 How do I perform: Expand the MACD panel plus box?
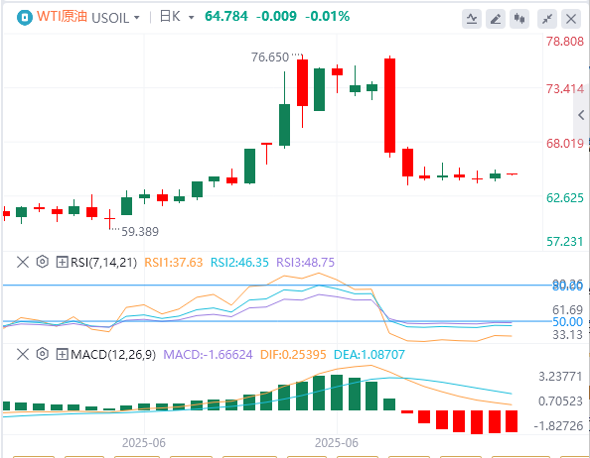tap(62, 354)
